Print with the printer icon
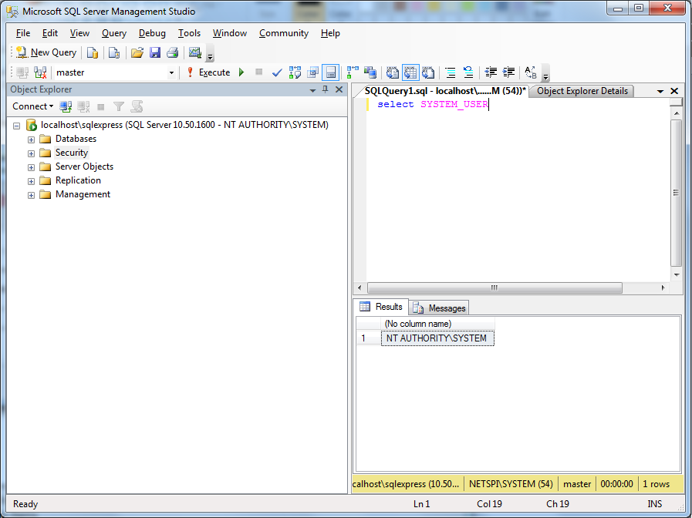 tap(173, 52)
